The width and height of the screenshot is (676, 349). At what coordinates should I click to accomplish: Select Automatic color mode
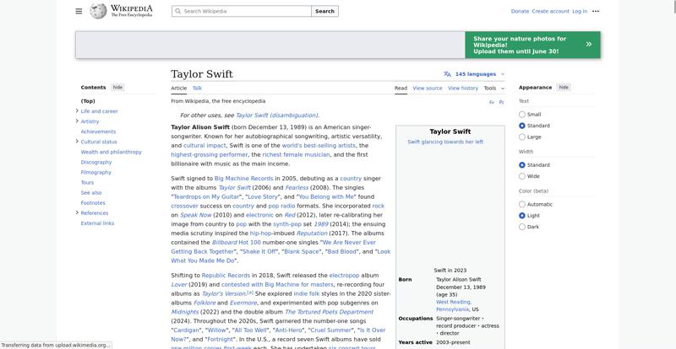pos(522,204)
